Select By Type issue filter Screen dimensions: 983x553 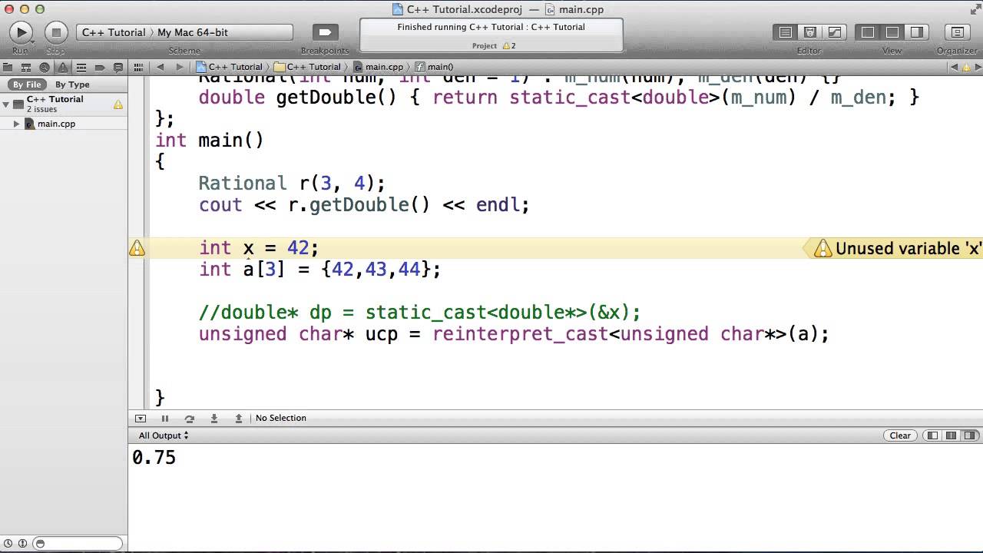pyautogui.click(x=72, y=84)
